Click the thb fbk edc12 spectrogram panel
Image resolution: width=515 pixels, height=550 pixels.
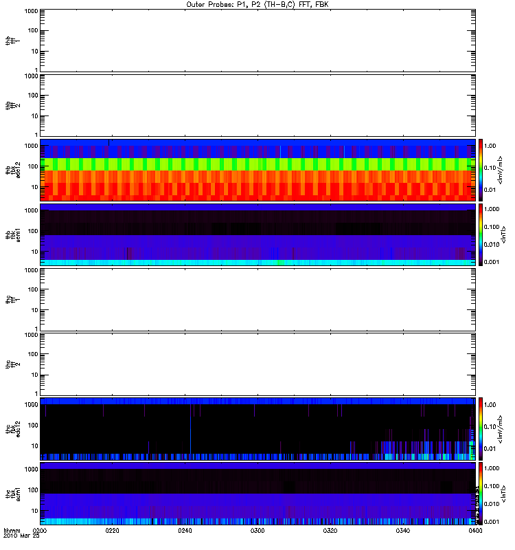(257, 170)
